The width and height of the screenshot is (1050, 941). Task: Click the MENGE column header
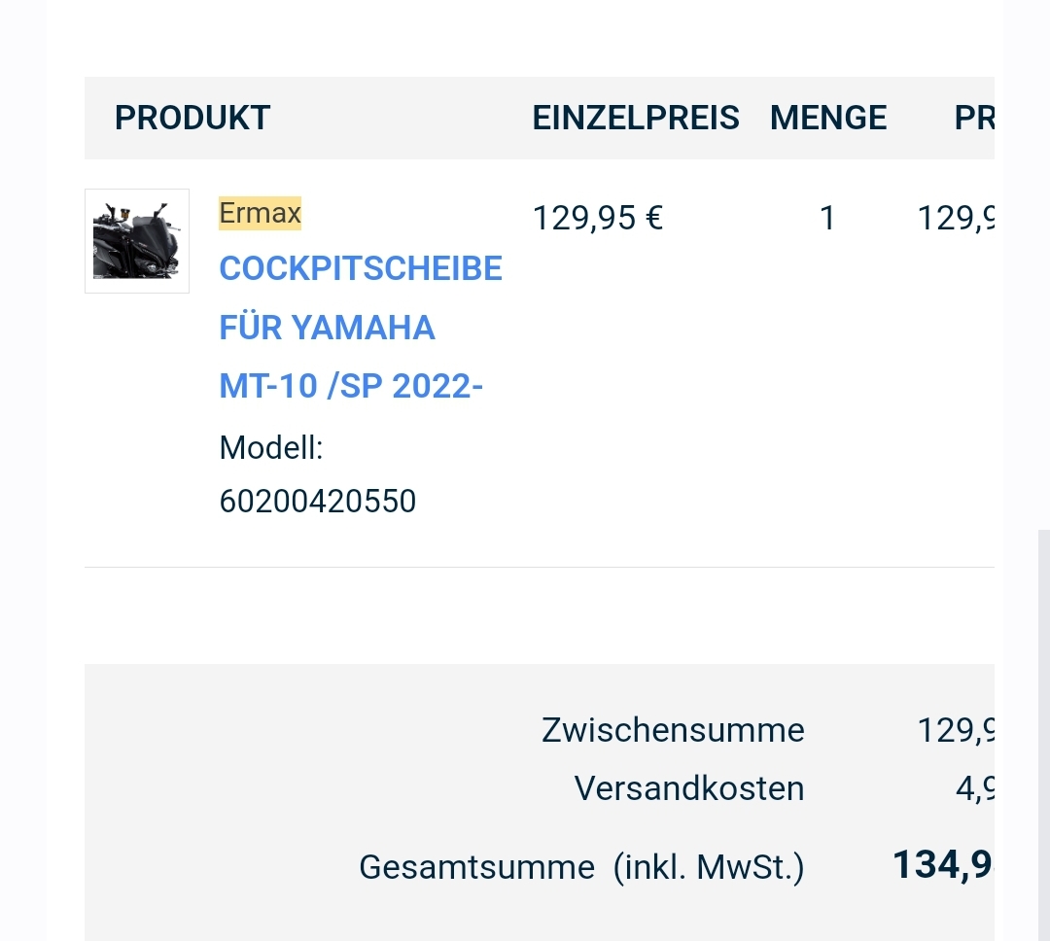[828, 119]
